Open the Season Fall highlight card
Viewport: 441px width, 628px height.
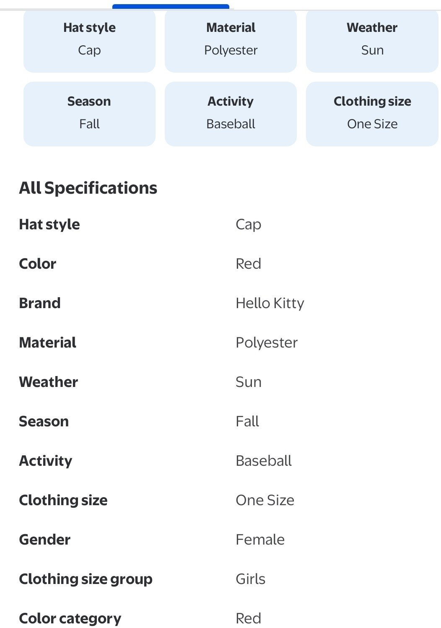click(x=89, y=114)
